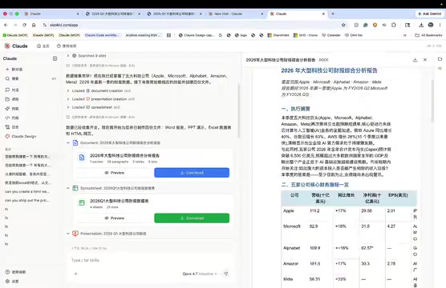
Task: Download the spreadsheet with green button
Action: pos(192,218)
